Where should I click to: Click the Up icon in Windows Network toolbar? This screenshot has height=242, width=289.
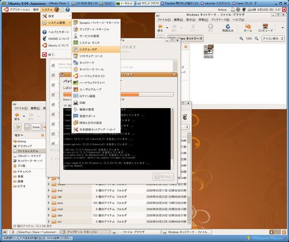(193, 28)
